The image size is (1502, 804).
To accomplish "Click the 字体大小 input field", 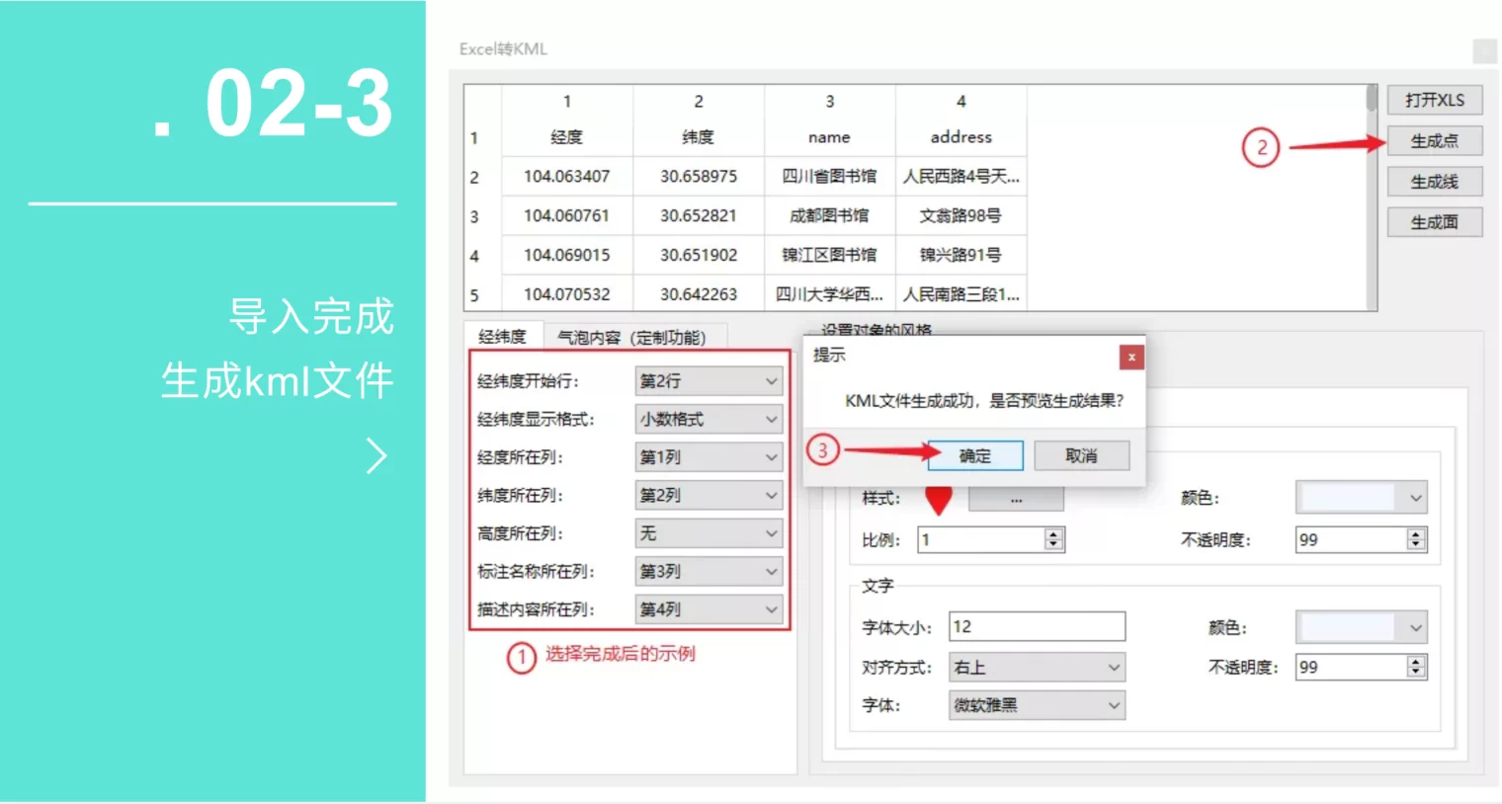I will click(x=1036, y=626).
